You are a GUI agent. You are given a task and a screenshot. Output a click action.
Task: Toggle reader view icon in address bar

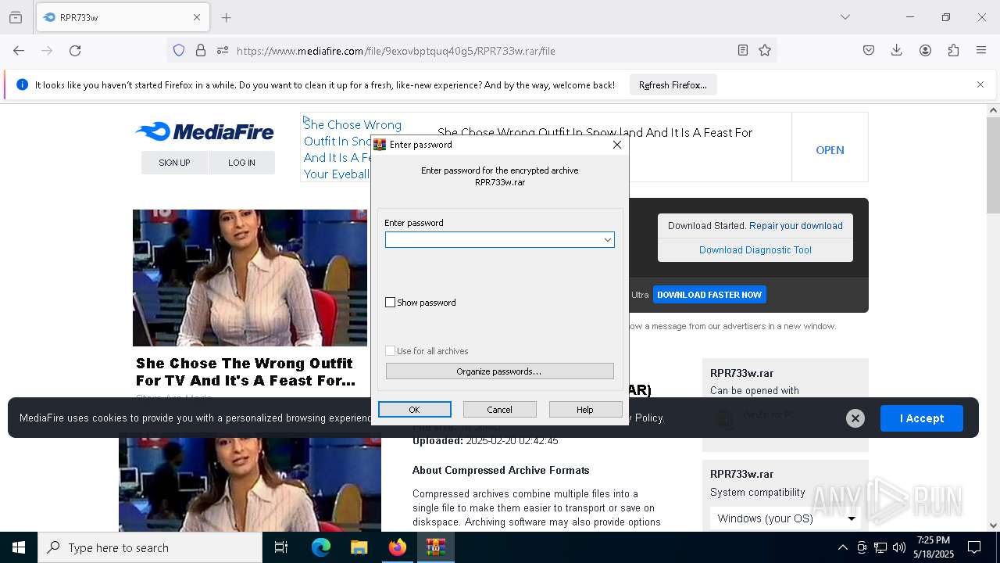(x=743, y=50)
